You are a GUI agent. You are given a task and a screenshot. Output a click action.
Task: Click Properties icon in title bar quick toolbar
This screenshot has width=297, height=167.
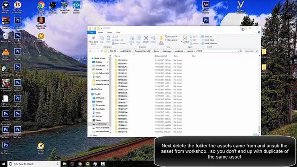(x=95, y=28)
